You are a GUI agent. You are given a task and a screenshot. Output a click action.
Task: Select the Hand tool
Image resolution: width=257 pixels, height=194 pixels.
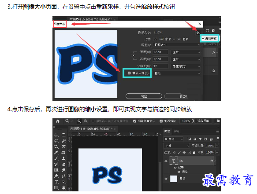point(63,187)
